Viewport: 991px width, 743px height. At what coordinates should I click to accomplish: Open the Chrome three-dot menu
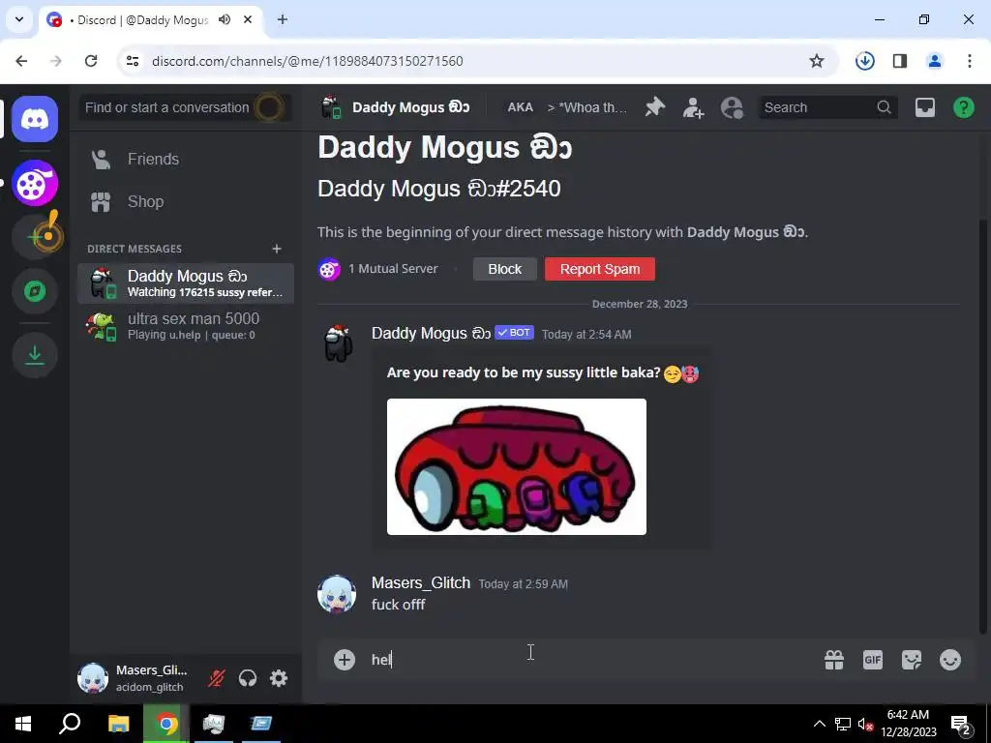970,61
